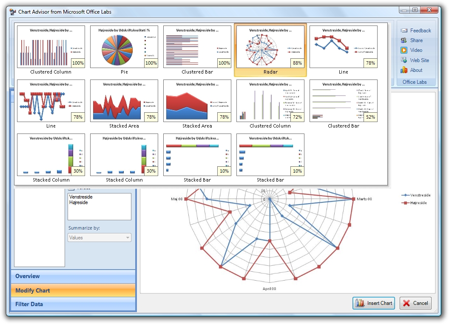Insert the selected chart
The width and height of the screenshot is (449, 324).
point(374,303)
